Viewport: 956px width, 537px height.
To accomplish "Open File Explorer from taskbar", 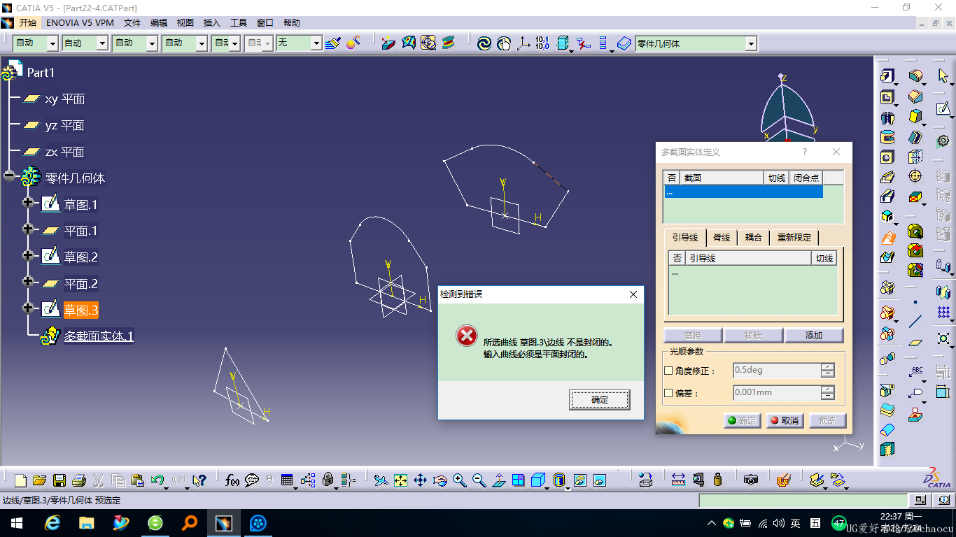I will point(86,523).
